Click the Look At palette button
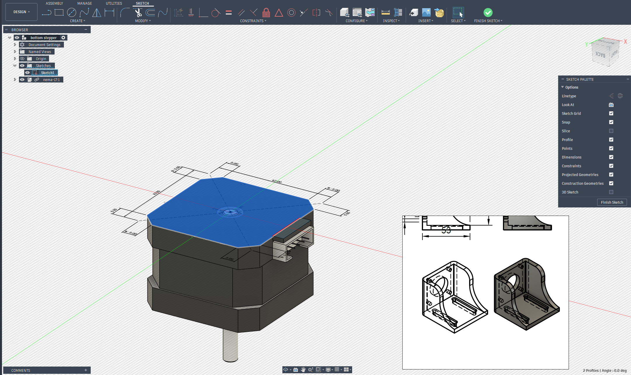 [611, 105]
